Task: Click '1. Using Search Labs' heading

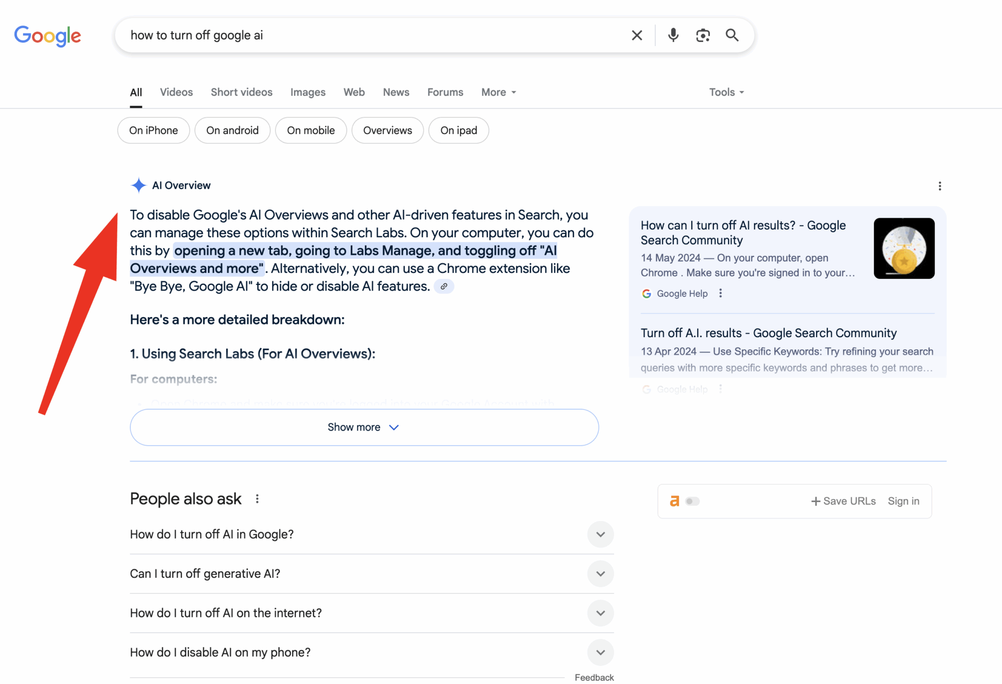Action: (x=252, y=353)
